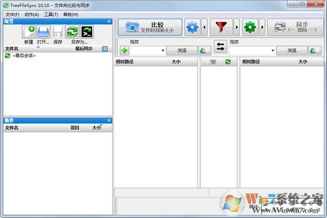Close the 摘要 panel
Screen dimensions: 327x218
(109, 120)
